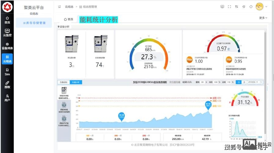Click the 京ICP备08002618号 footer link
This screenshot has width=274, height=153.
pos(182,145)
